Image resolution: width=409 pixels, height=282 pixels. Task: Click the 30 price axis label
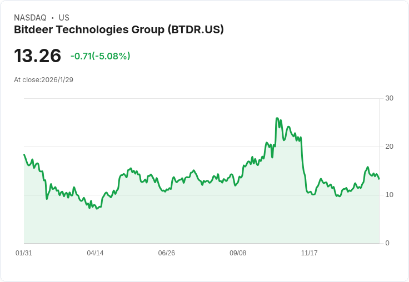click(x=389, y=98)
